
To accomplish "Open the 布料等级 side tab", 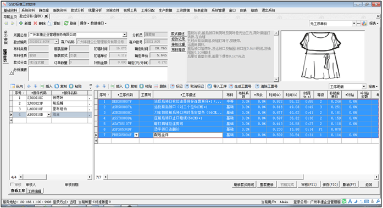I will point(178,50).
